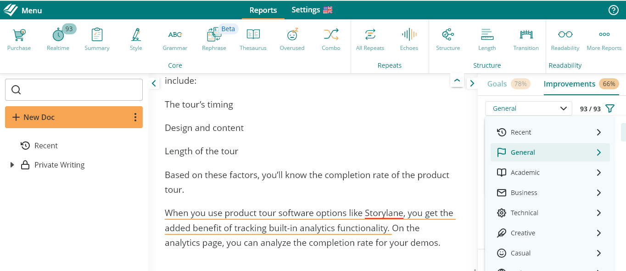This screenshot has width=626, height=271.
Task: Open the General document type dropdown
Action: point(528,108)
